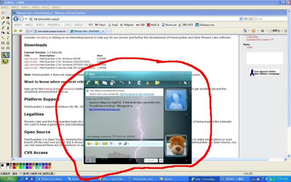Click the Google search box in IE
This screenshot has height=182, width=291.
271,19
